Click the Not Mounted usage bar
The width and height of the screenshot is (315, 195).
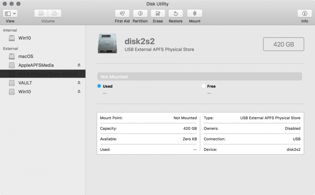(199, 77)
